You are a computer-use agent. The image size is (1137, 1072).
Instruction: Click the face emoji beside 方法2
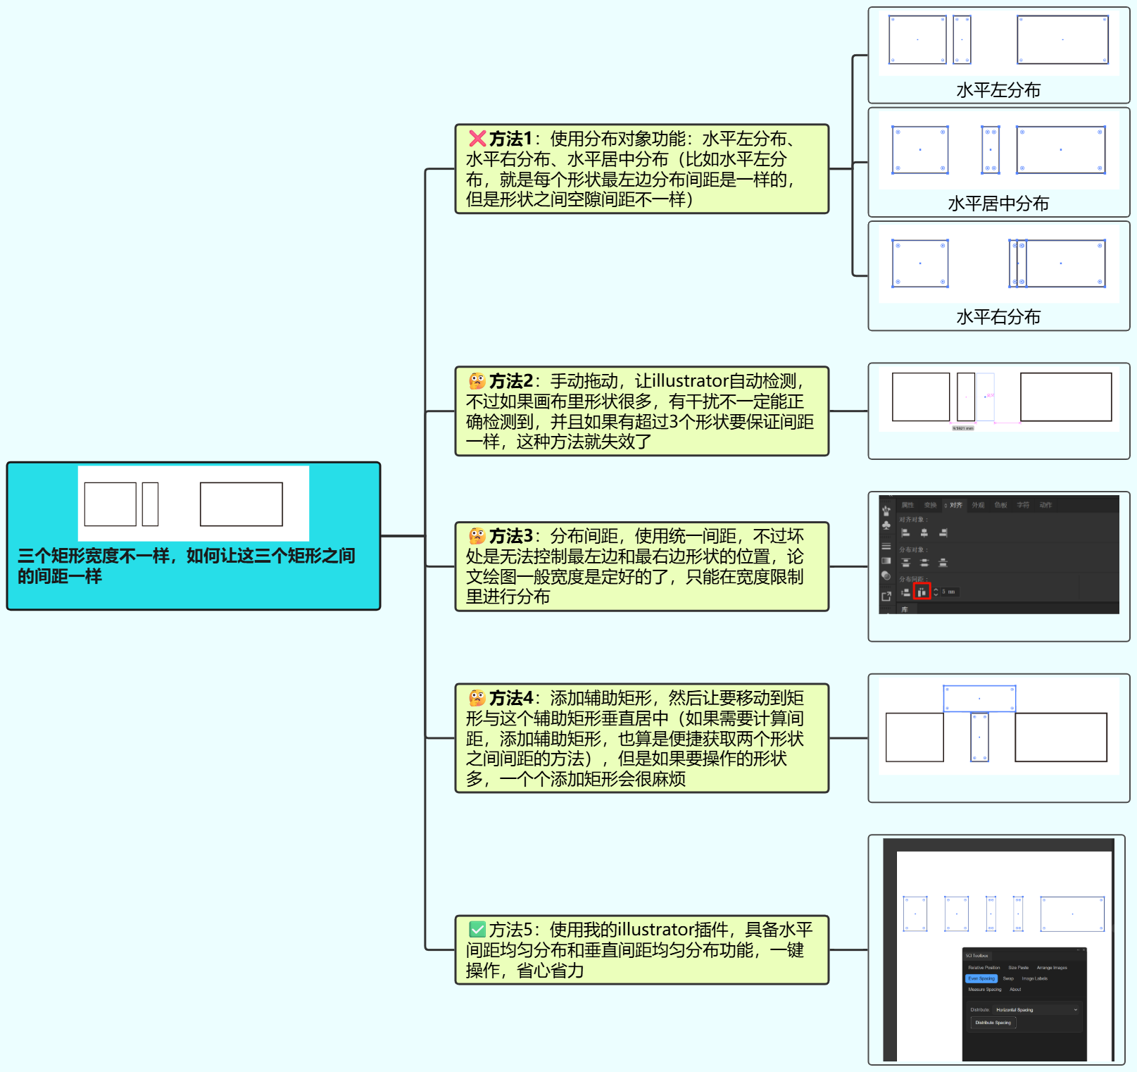[477, 381]
